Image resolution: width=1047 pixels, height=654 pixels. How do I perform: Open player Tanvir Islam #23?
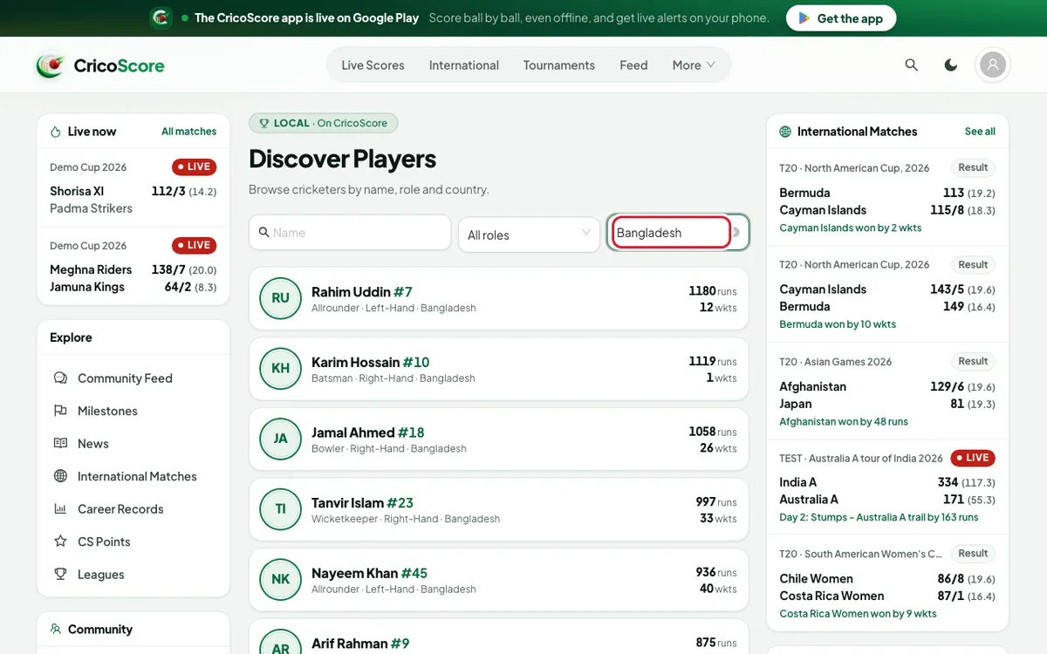(499, 509)
